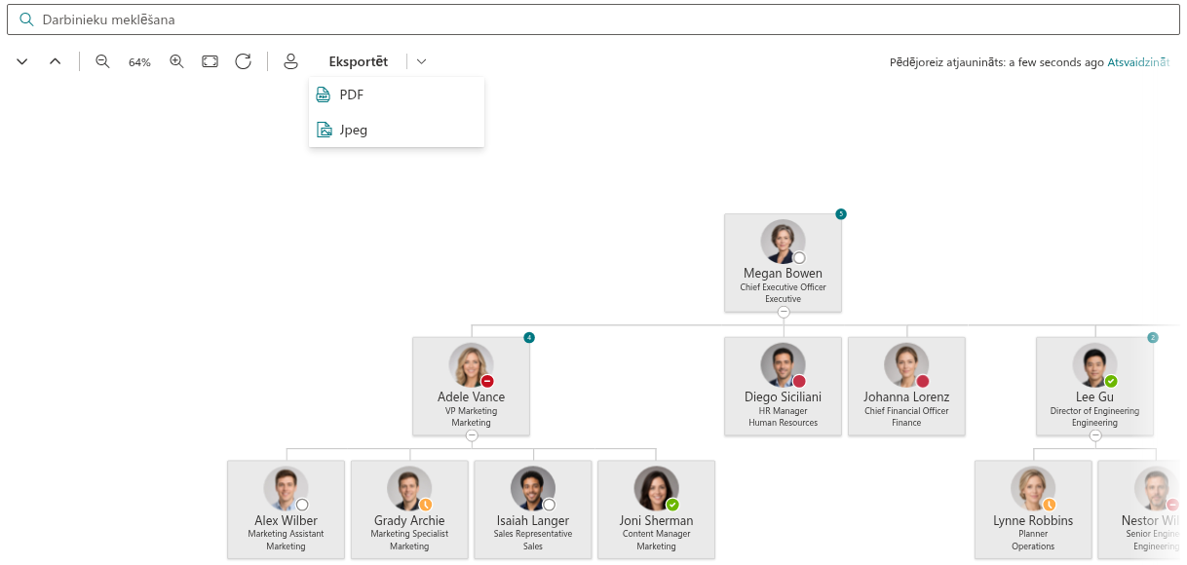
Task: Click the Planner title text
Action: pos(1033,534)
